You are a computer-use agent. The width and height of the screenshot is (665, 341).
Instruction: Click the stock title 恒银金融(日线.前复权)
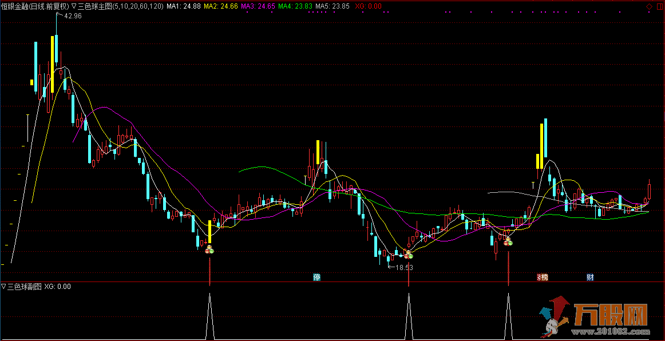click(35, 6)
